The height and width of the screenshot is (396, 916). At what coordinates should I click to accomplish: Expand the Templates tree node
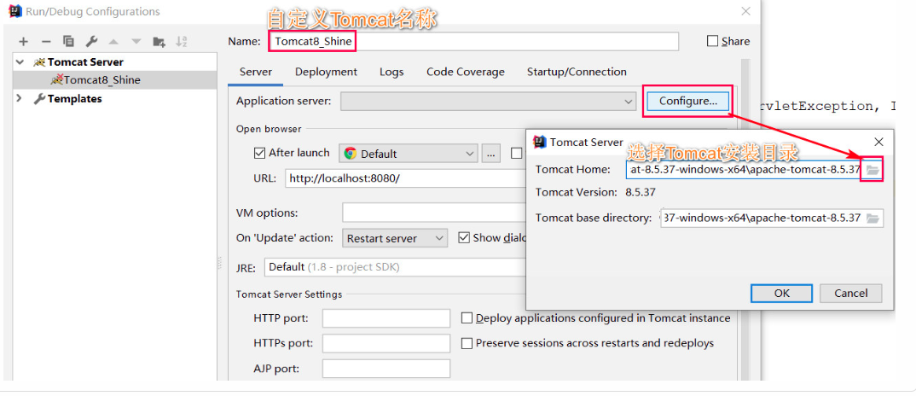click(x=20, y=98)
